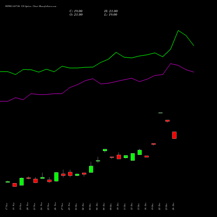Click the peak of the green line
This screenshot has width=217, height=217.
(178, 31)
